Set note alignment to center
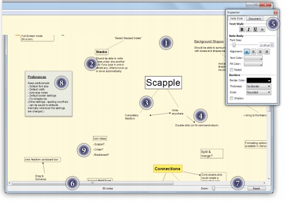The width and height of the screenshot is (304, 205). [253, 52]
